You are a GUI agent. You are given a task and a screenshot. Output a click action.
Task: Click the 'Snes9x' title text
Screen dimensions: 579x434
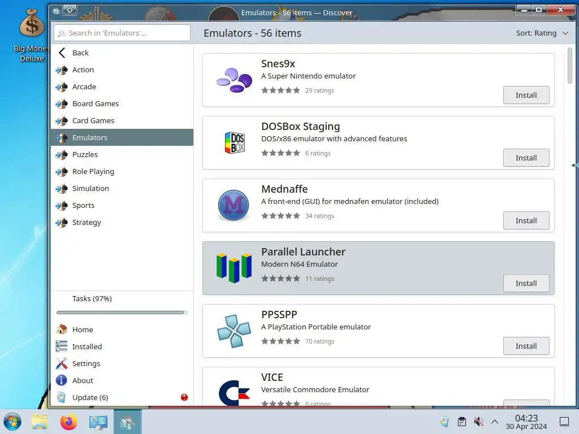pos(278,64)
